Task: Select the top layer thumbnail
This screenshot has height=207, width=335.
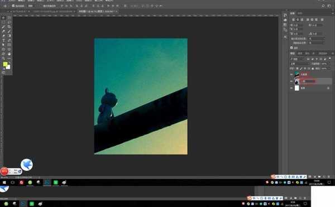Action: [x=297, y=74]
